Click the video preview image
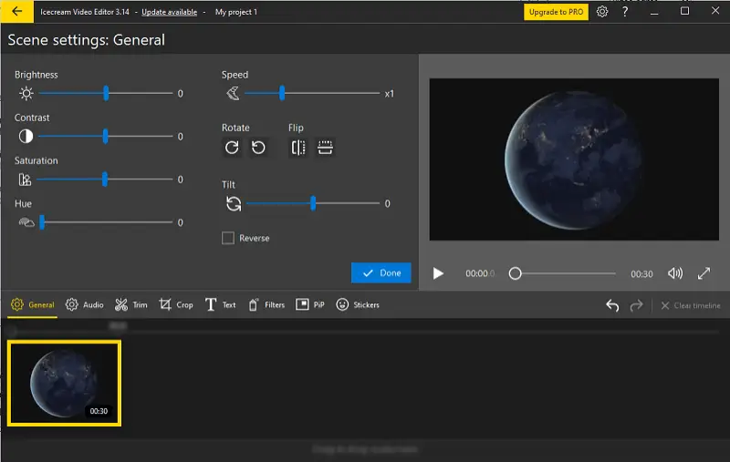Image resolution: width=730 pixels, height=462 pixels. coord(574,159)
